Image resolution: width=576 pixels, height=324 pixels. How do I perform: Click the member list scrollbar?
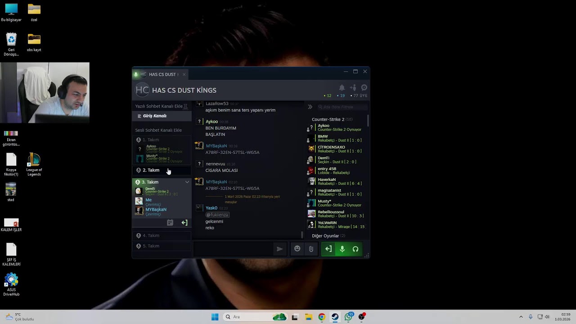[368, 121]
